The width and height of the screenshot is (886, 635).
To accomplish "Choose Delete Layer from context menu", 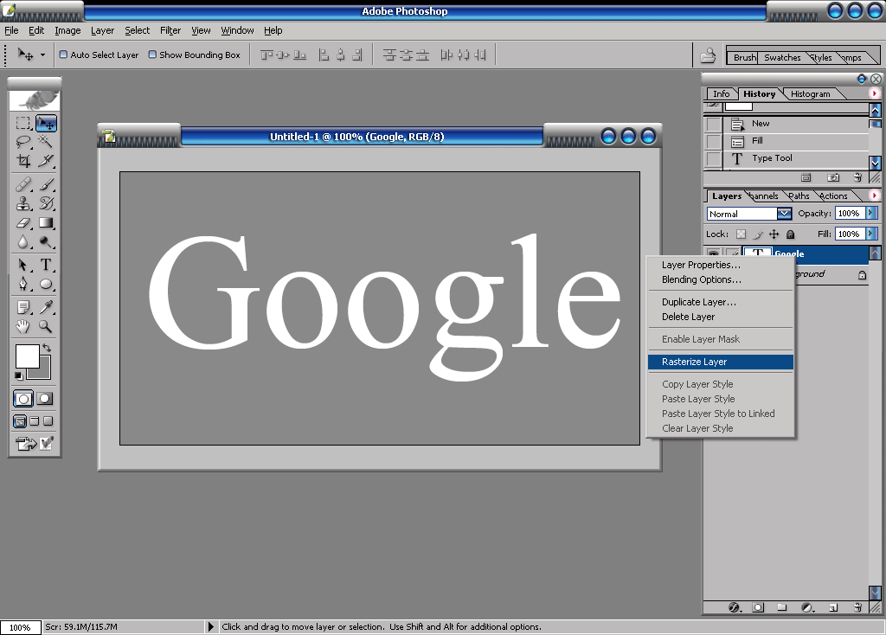I will pyautogui.click(x=721, y=317).
